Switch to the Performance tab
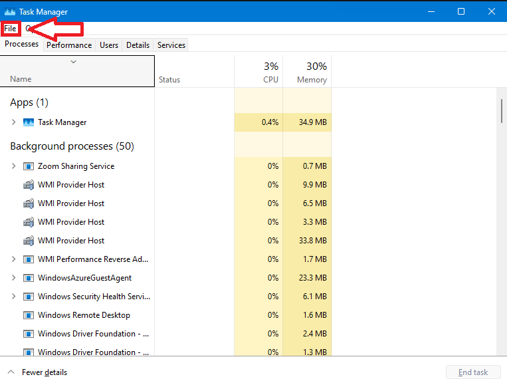 click(x=69, y=45)
